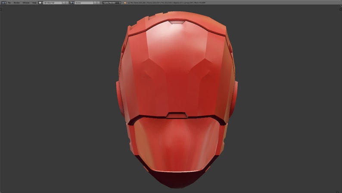The height and width of the screenshot is (193, 342).
Task: Open the Cycles Render engine dropdown
Action: [x=112, y=3]
